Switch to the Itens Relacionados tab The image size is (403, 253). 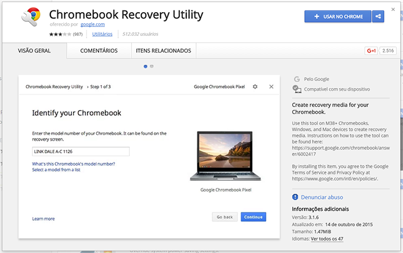pos(164,51)
